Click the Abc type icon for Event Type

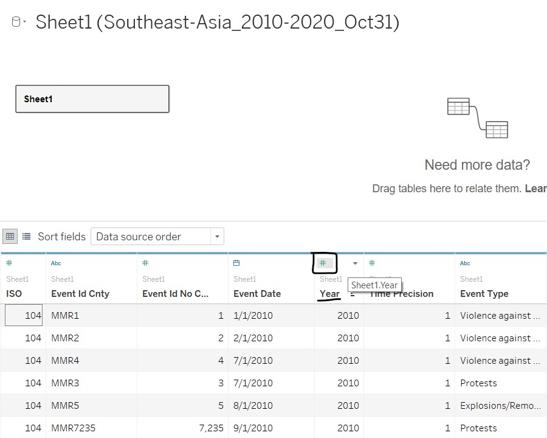coord(465,263)
